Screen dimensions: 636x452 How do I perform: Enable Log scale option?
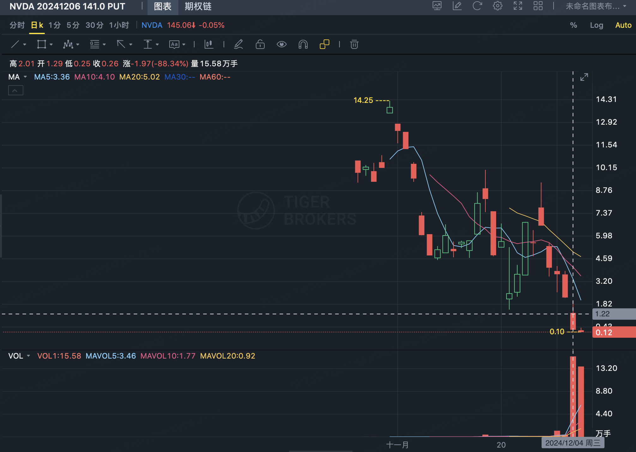pos(596,25)
